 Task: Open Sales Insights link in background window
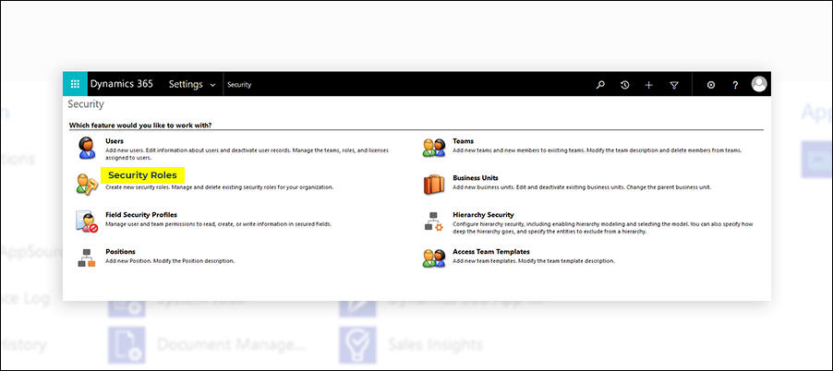(x=435, y=344)
